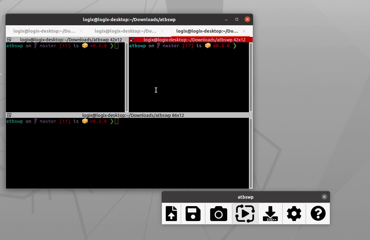The height and width of the screenshot is (240, 370).
Task: Close the leftmost terminal tab
Action: [81, 31]
